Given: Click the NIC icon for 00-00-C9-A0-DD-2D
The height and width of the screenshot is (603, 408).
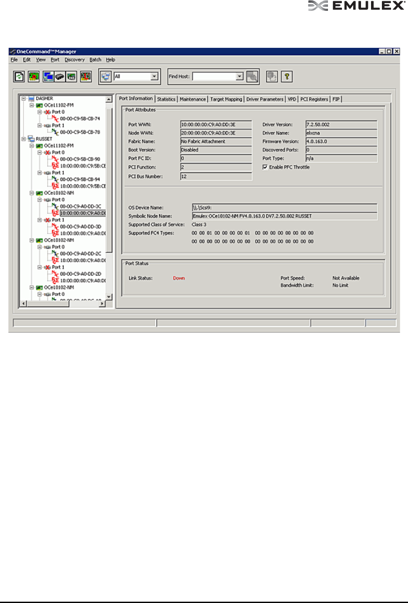Looking at the screenshot, I should (x=55, y=273).
